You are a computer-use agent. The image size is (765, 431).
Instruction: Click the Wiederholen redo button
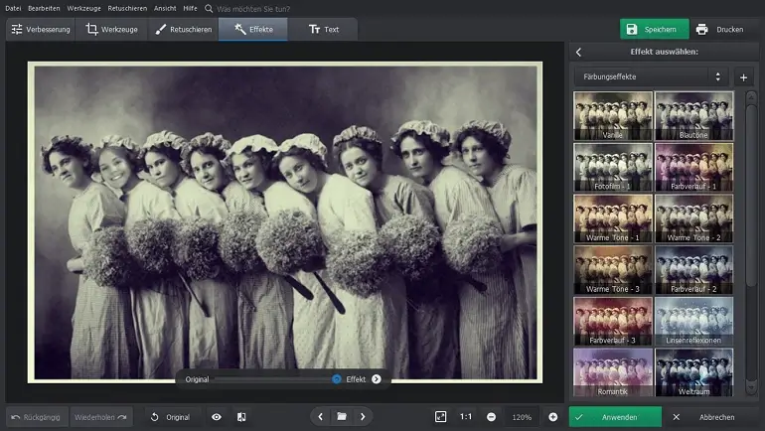100,417
